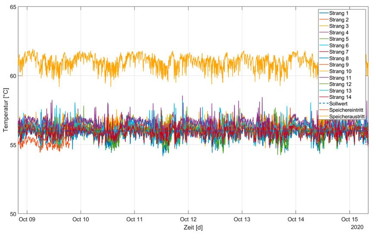
Task: Click Strang 12 in the legend
Action: pos(340,84)
